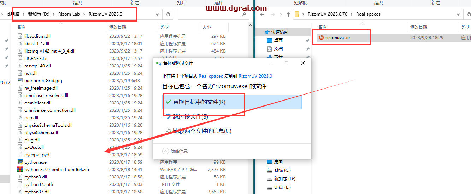Go up one folder in right window
The height and width of the screenshot is (194, 471).
288,14
